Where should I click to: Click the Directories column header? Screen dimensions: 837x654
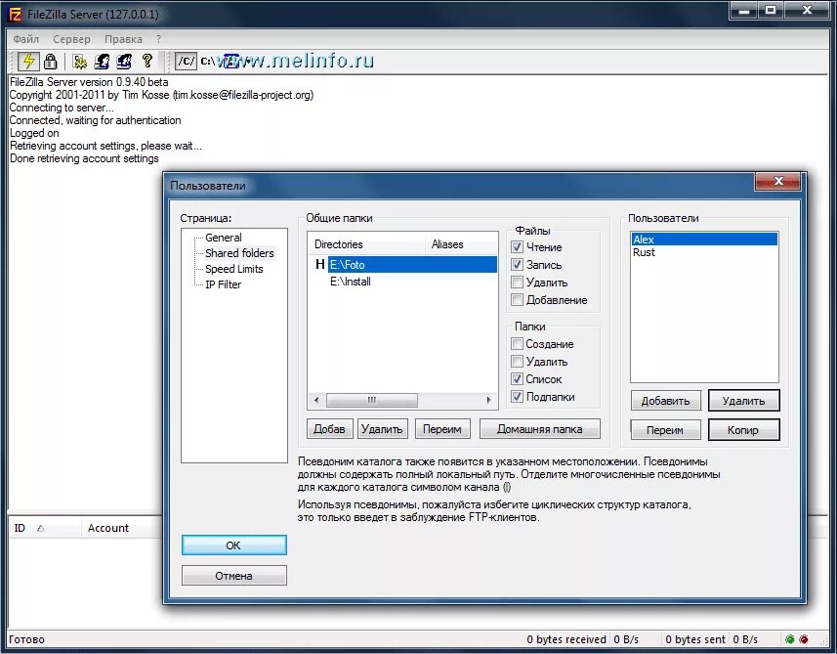point(367,244)
